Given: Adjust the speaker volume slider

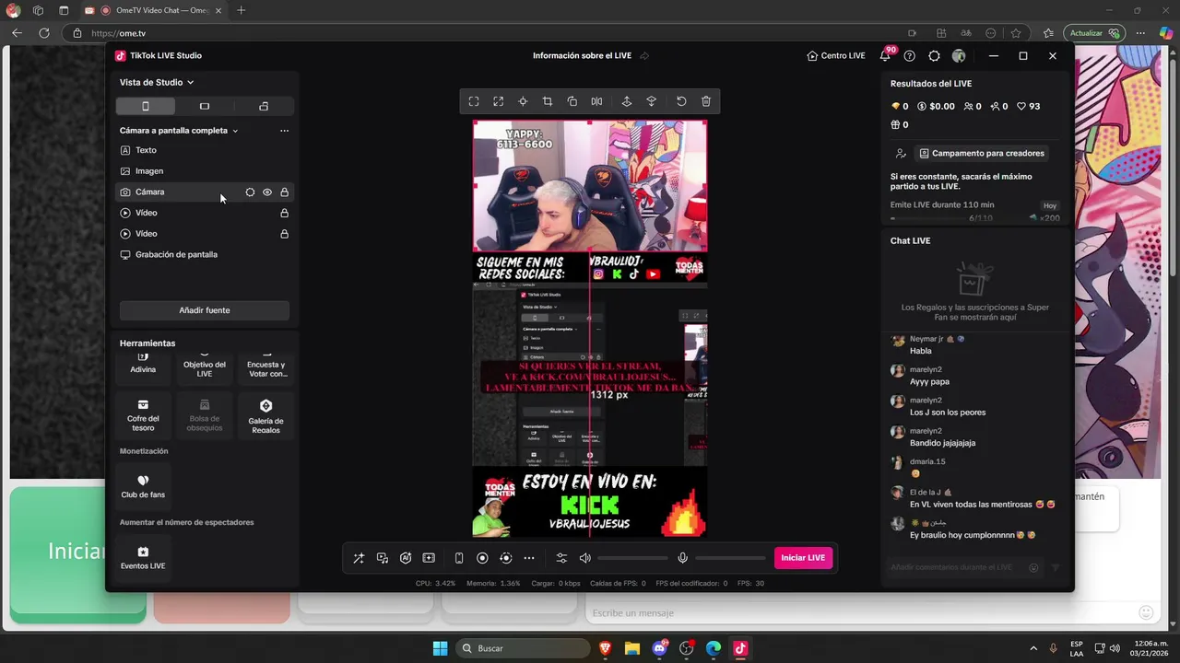Looking at the screenshot, I should click(x=632, y=558).
